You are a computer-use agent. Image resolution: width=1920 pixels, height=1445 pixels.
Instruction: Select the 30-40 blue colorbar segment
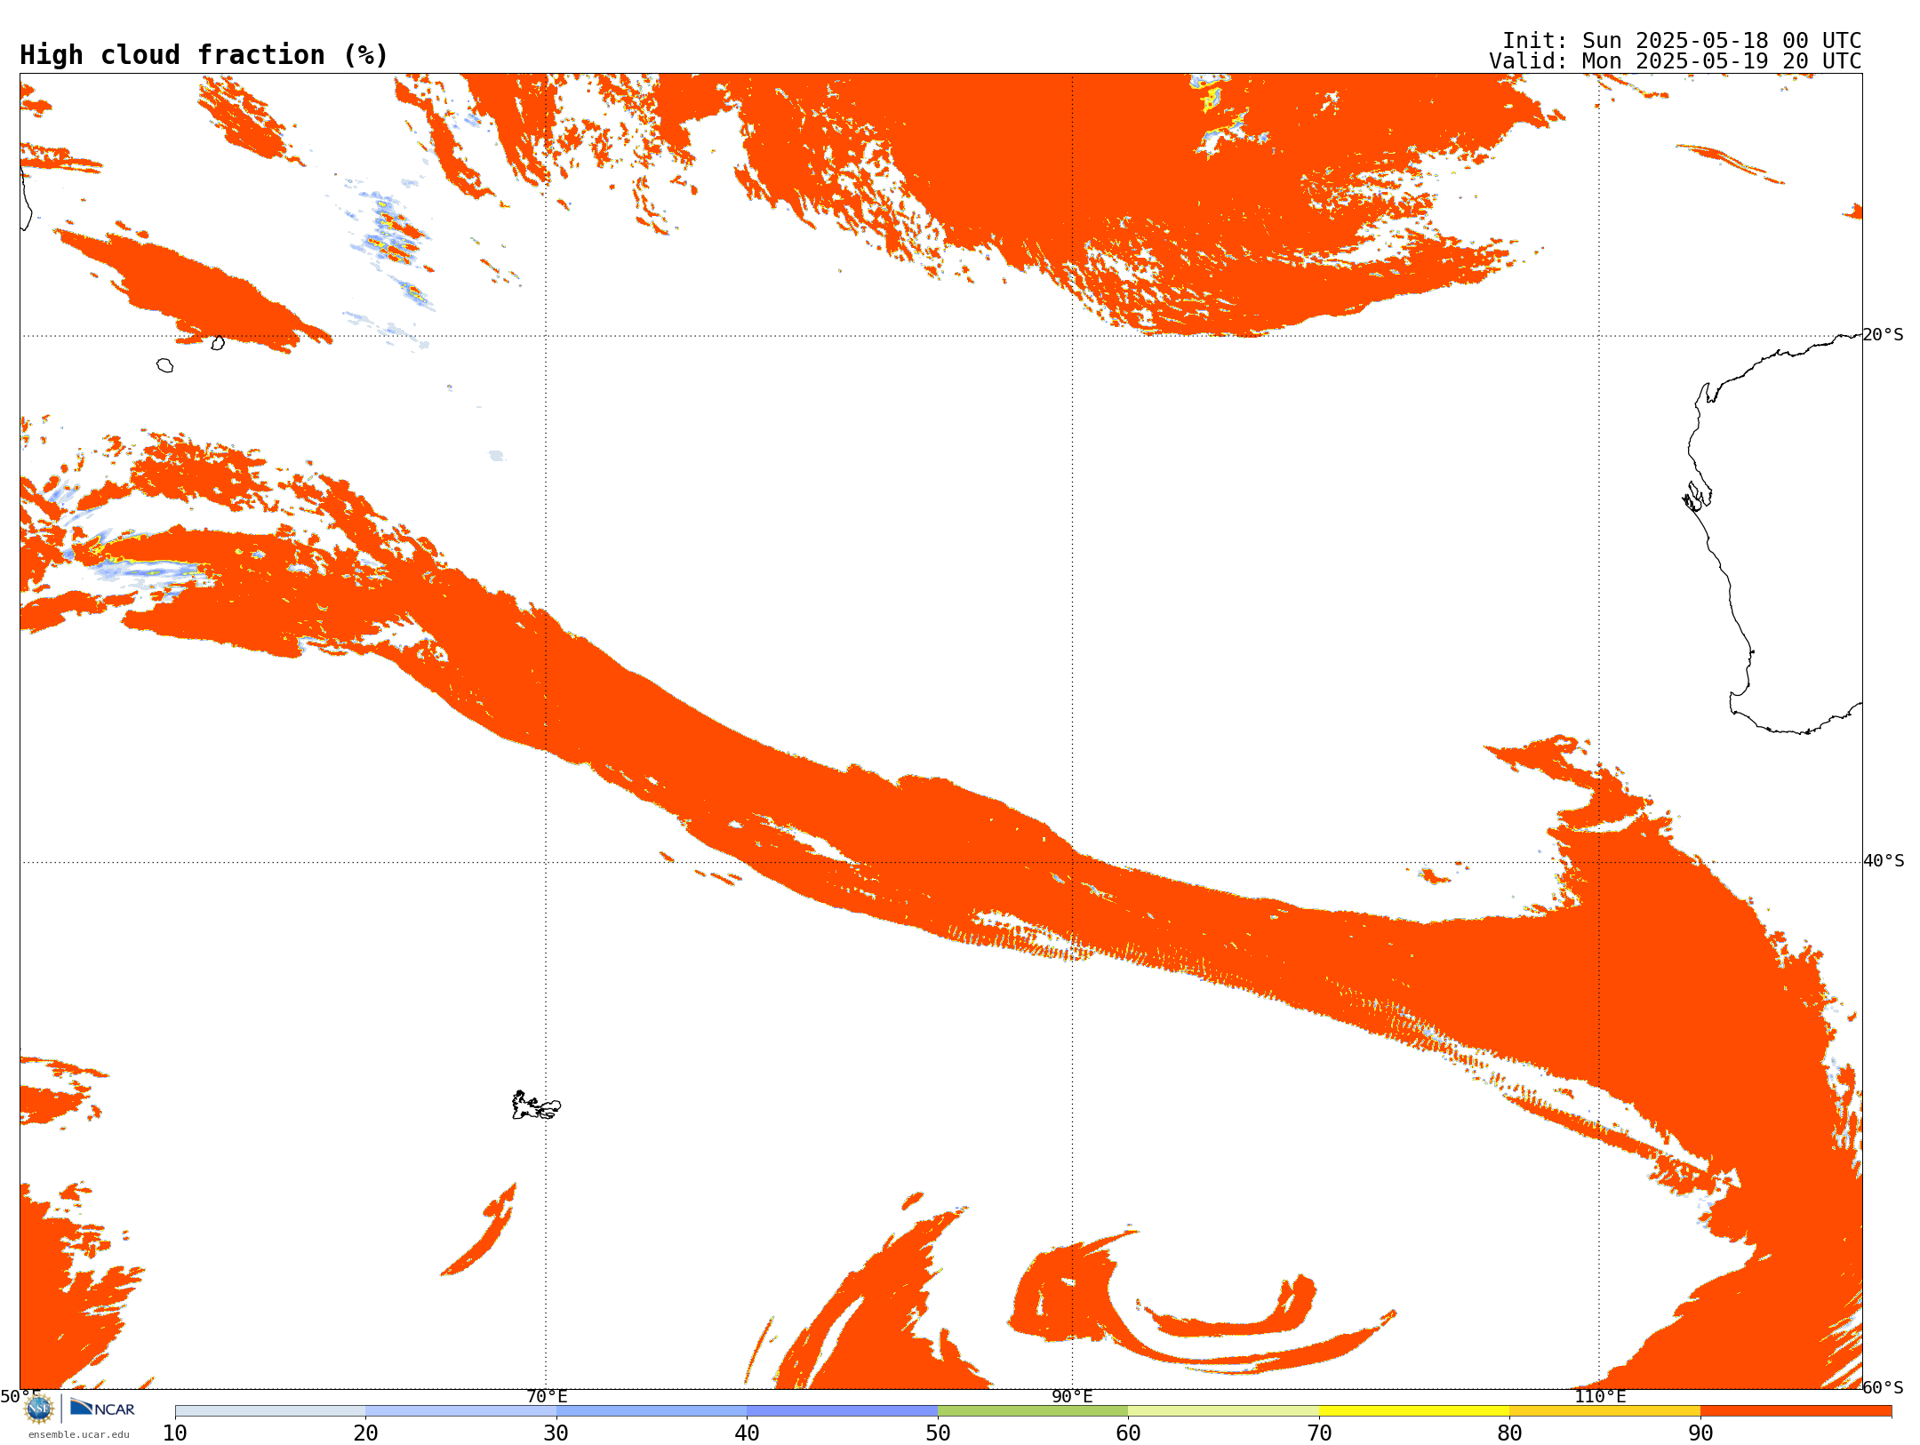[652, 1411]
